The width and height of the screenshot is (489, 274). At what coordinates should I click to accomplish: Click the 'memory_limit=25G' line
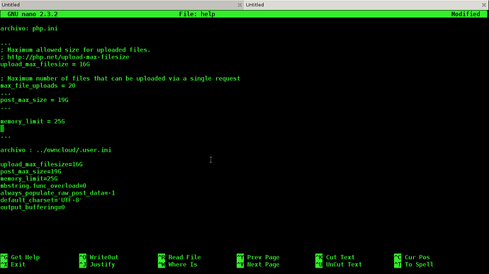pyautogui.click(x=29, y=178)
